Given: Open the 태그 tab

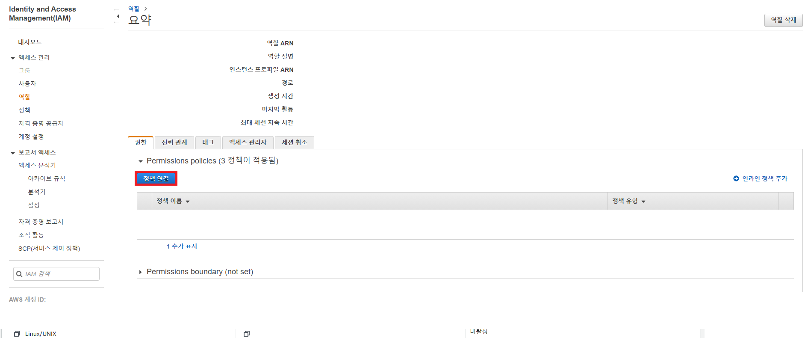Looking at the screenshot, I should point(208,142).
